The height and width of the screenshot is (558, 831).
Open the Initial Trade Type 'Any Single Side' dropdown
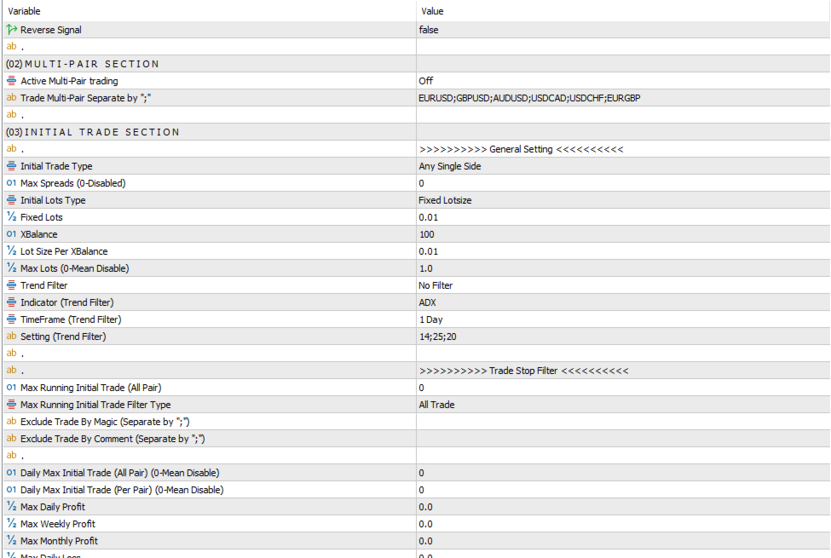tap(450, 166)
